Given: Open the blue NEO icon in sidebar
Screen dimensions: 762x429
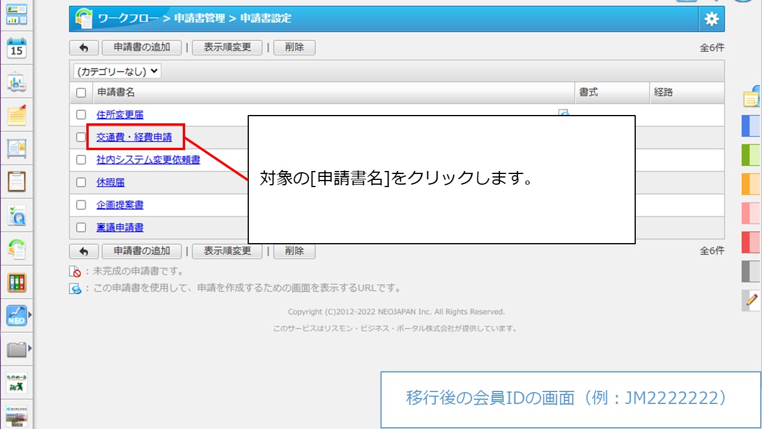Looking at the screenshot, I should click(x=17, y=315).
